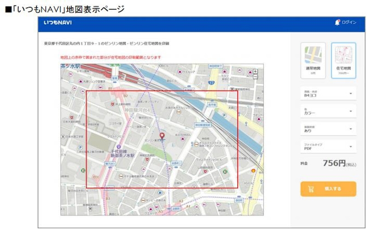Click the 神田駿河台4 area label
This screenshot has height=232, width=372.
click(137, 110)
